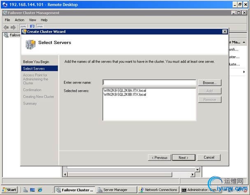The image size is (250, 195).
Task: Click the blue help toolbar icon
Action: (32, 27)
